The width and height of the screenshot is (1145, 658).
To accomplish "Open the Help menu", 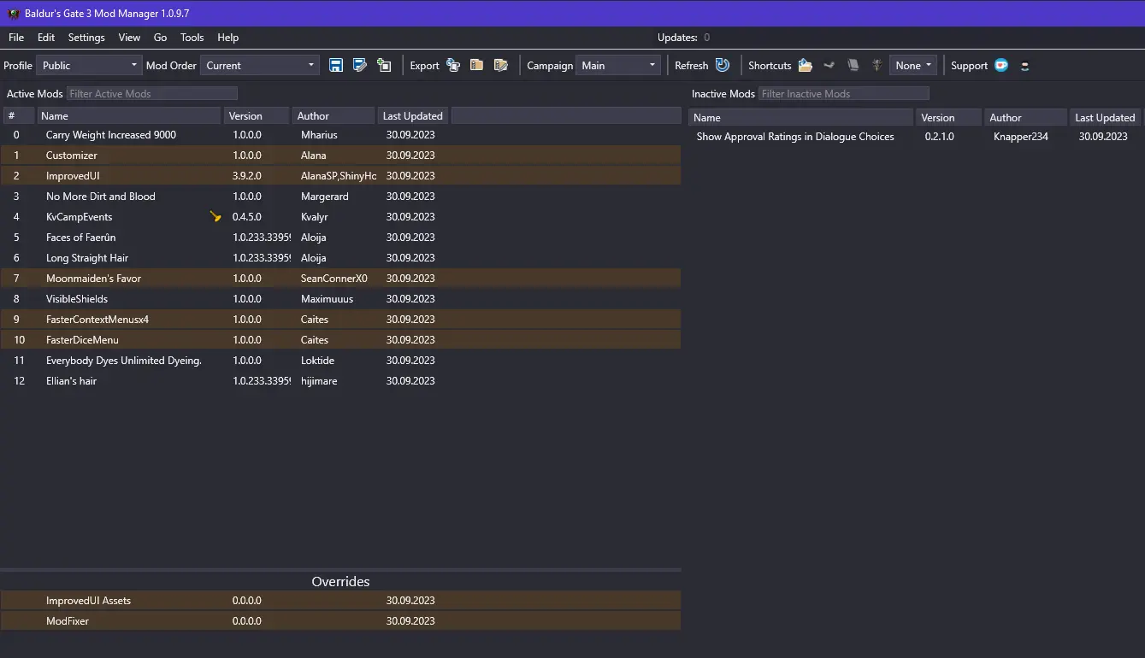I will click(x=227, y=38).
